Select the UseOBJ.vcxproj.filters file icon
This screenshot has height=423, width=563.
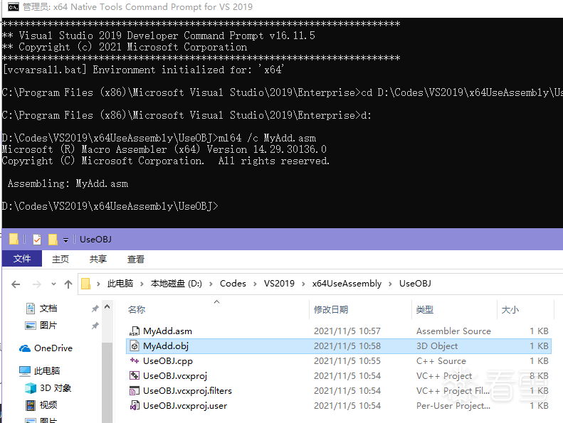click(135, 391)
